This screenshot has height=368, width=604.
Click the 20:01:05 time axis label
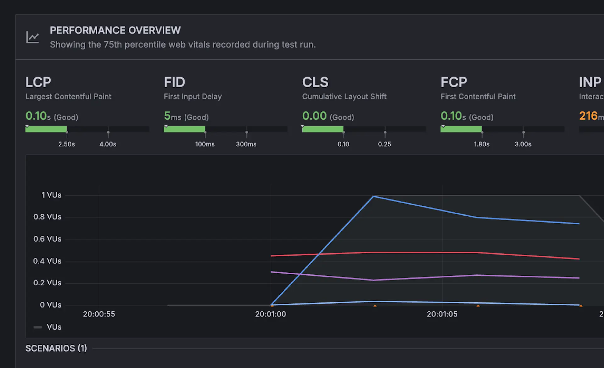click(x=442, y=314)
